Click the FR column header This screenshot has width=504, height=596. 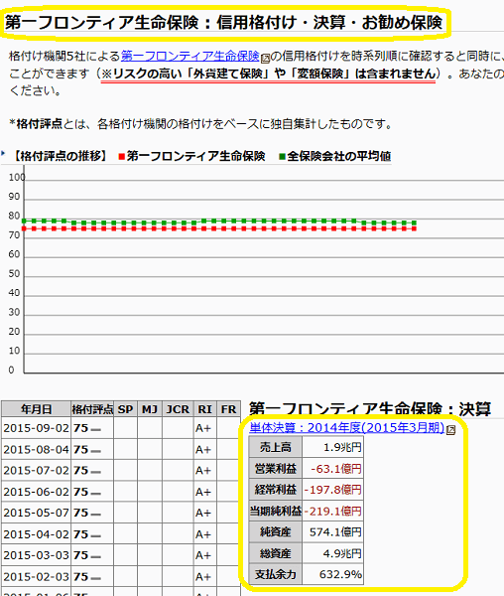click(228, 409)
